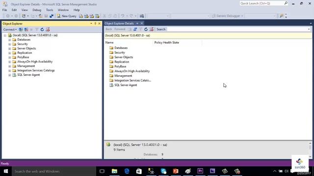Screen dimensions: 314x176
Task: Click the Forward button in Details toolbar
Action: coord(120,29)
